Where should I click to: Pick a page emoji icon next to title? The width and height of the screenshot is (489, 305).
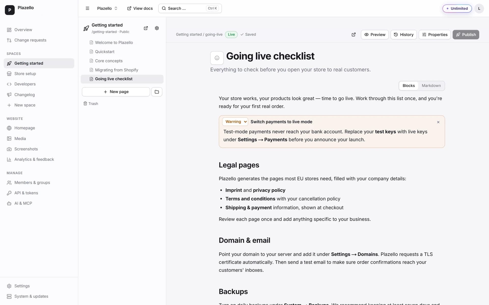coord(217,58)
